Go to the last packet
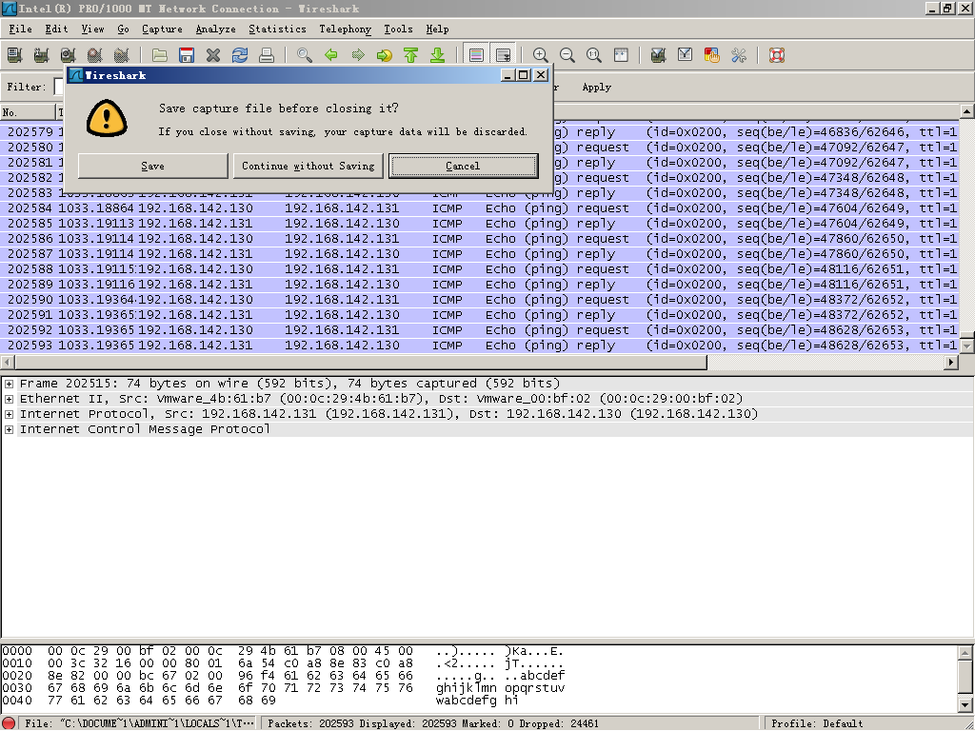The image size is (975, 731). click(438, 55)
